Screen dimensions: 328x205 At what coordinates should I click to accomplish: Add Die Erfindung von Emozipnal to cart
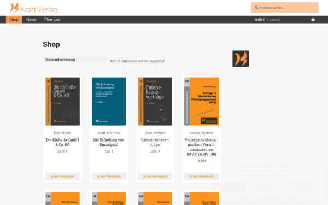[x=109, y=177]
